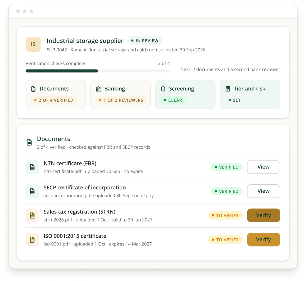The width and height of the screenshot is (306, 281).
Task: Click the iso-9001.pdf file details
Action: point(98,244)
